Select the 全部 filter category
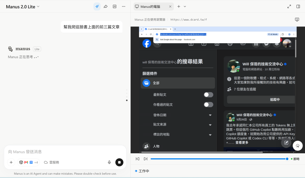305x178 pixels. [178, 83]
